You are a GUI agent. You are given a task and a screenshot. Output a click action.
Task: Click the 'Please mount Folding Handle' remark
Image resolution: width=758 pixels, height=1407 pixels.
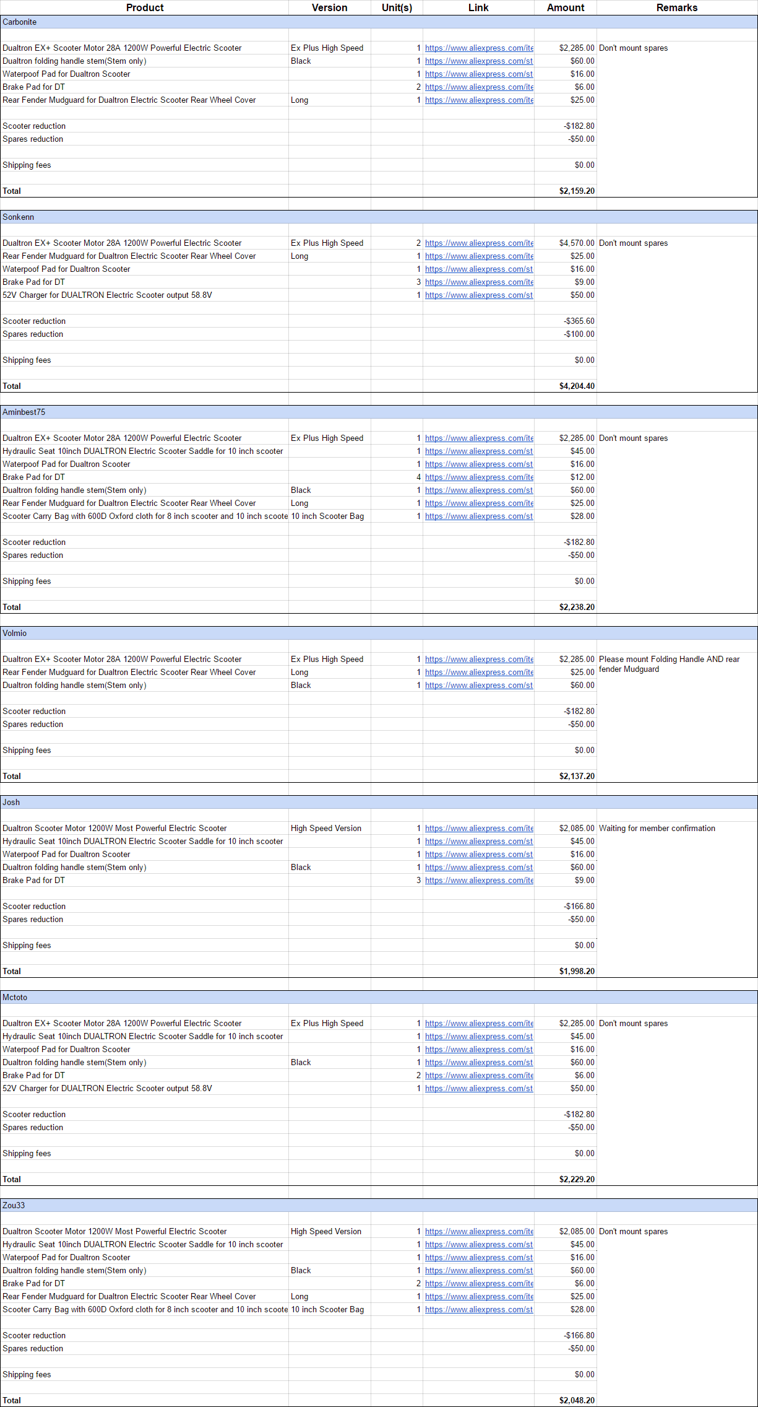point(670,664)
